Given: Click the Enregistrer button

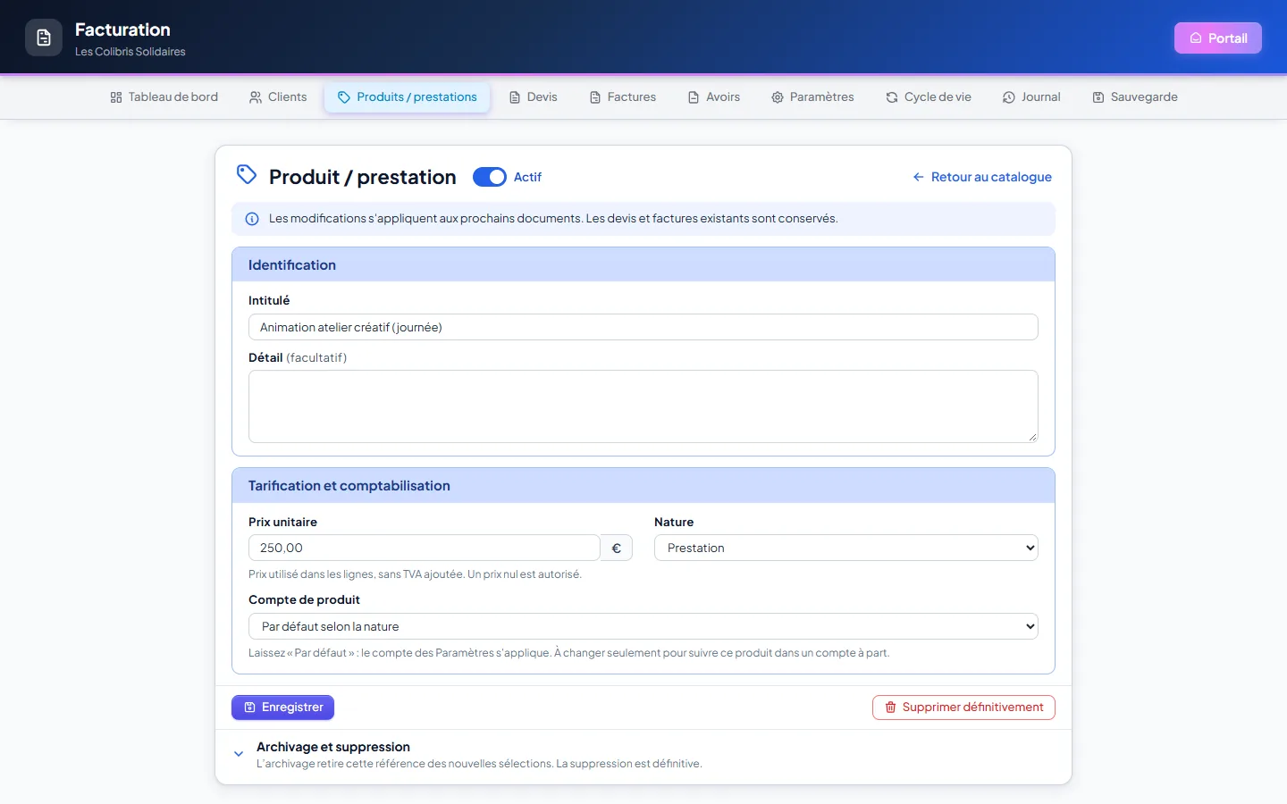Looking at the screenshot, I should [x=282, y=708].
